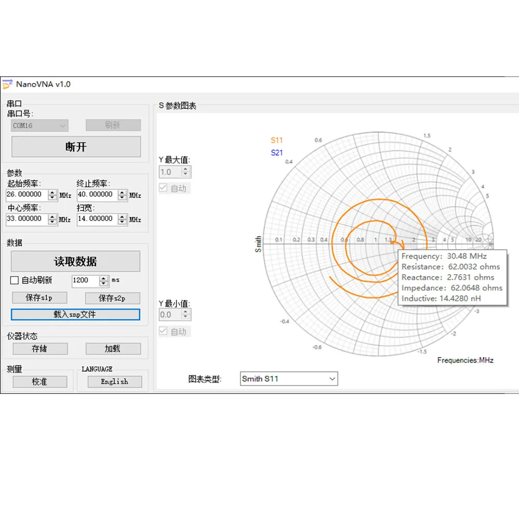Decrease Y max with down arrow
Image resolution: width=519 pixels, height=519 pixels.
186,175
